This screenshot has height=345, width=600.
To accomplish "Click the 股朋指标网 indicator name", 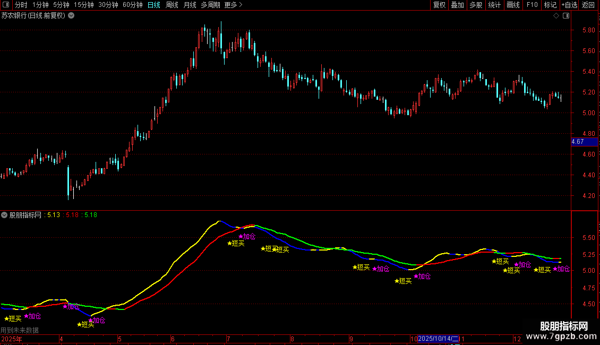I will tap(25, 215).
